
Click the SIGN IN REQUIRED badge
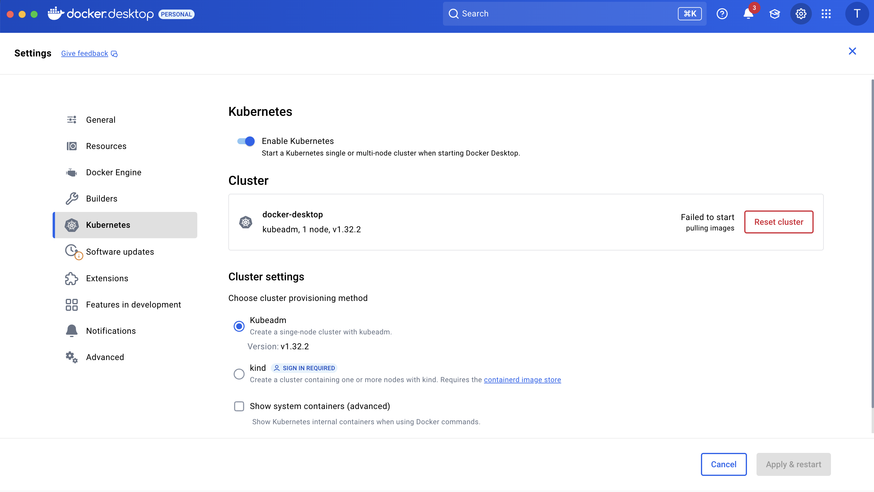(x=304, y=368)
